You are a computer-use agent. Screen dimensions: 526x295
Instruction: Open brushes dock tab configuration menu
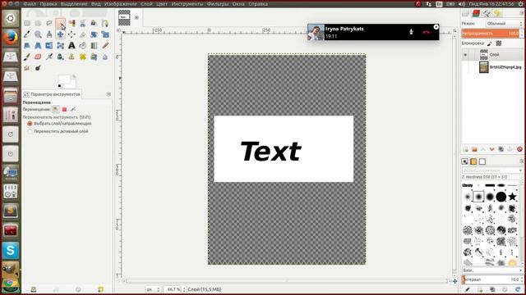pos(522,161)
